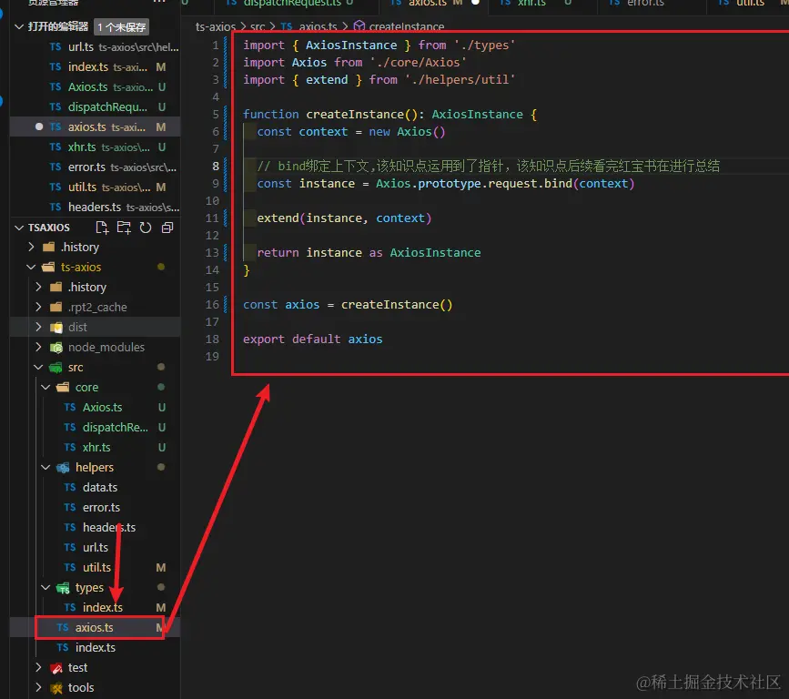The width and height of the screenshot is (789, 699).
Task: Open util.ts in open editors list
Action: (96, 187)
